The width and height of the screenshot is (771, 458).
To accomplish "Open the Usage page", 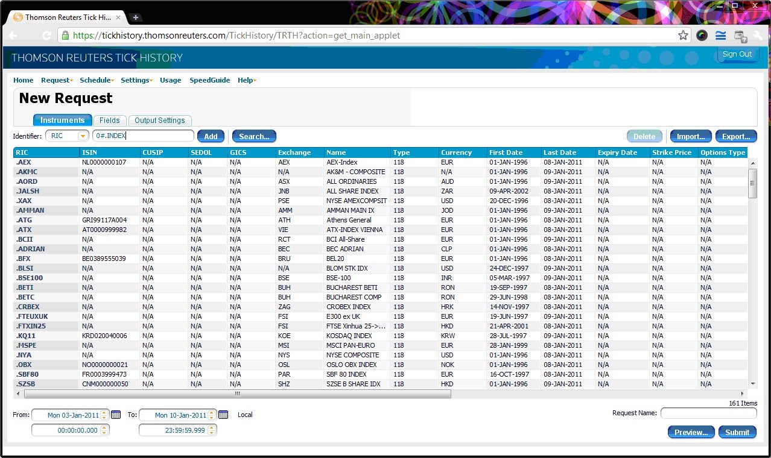I will click(x=171, y=80).
